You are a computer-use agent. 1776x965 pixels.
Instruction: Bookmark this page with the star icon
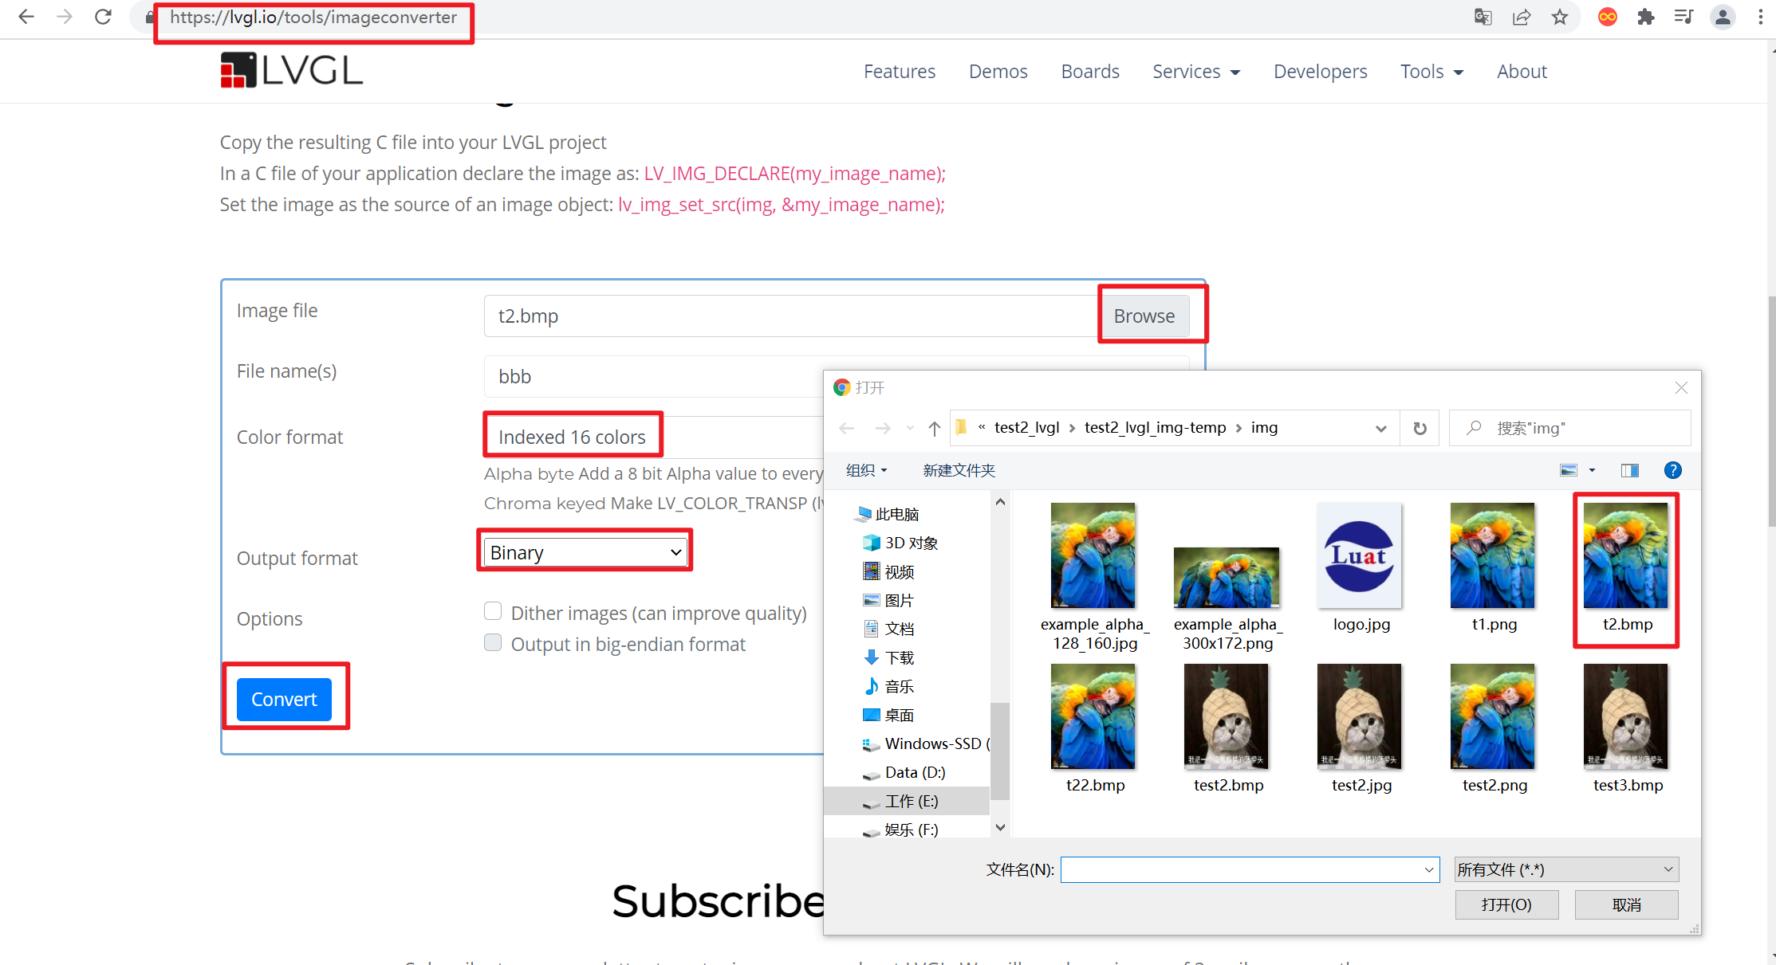click(1560, 17)
